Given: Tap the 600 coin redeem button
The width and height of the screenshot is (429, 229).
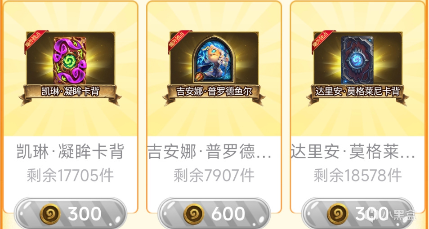Looking at the screenshot, I should 214,213.
